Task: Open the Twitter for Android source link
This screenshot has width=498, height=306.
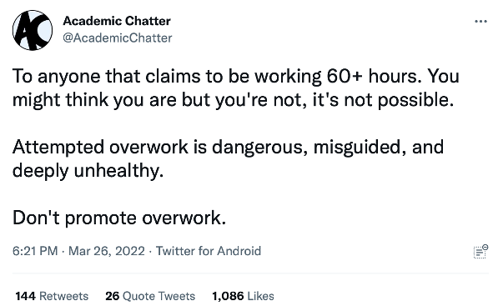Action: pyautogui.click(x=209, y=251)
